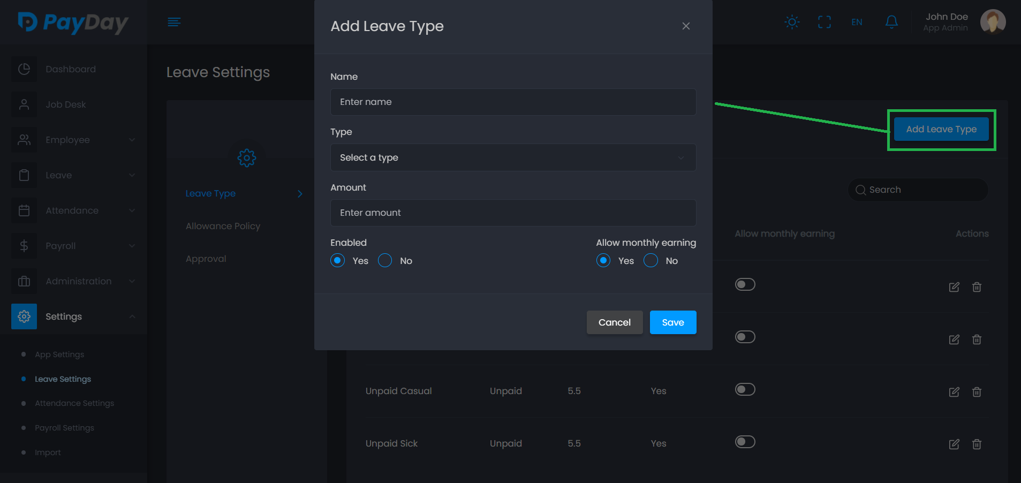Toggle monthly earning switch for Unpaid Casual

[745, 389]
